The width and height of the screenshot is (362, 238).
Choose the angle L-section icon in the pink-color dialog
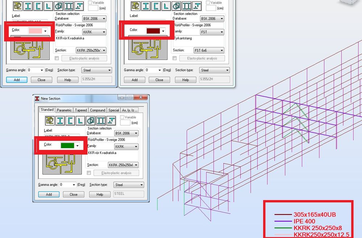pyautogui.click(x=48, y=6)
